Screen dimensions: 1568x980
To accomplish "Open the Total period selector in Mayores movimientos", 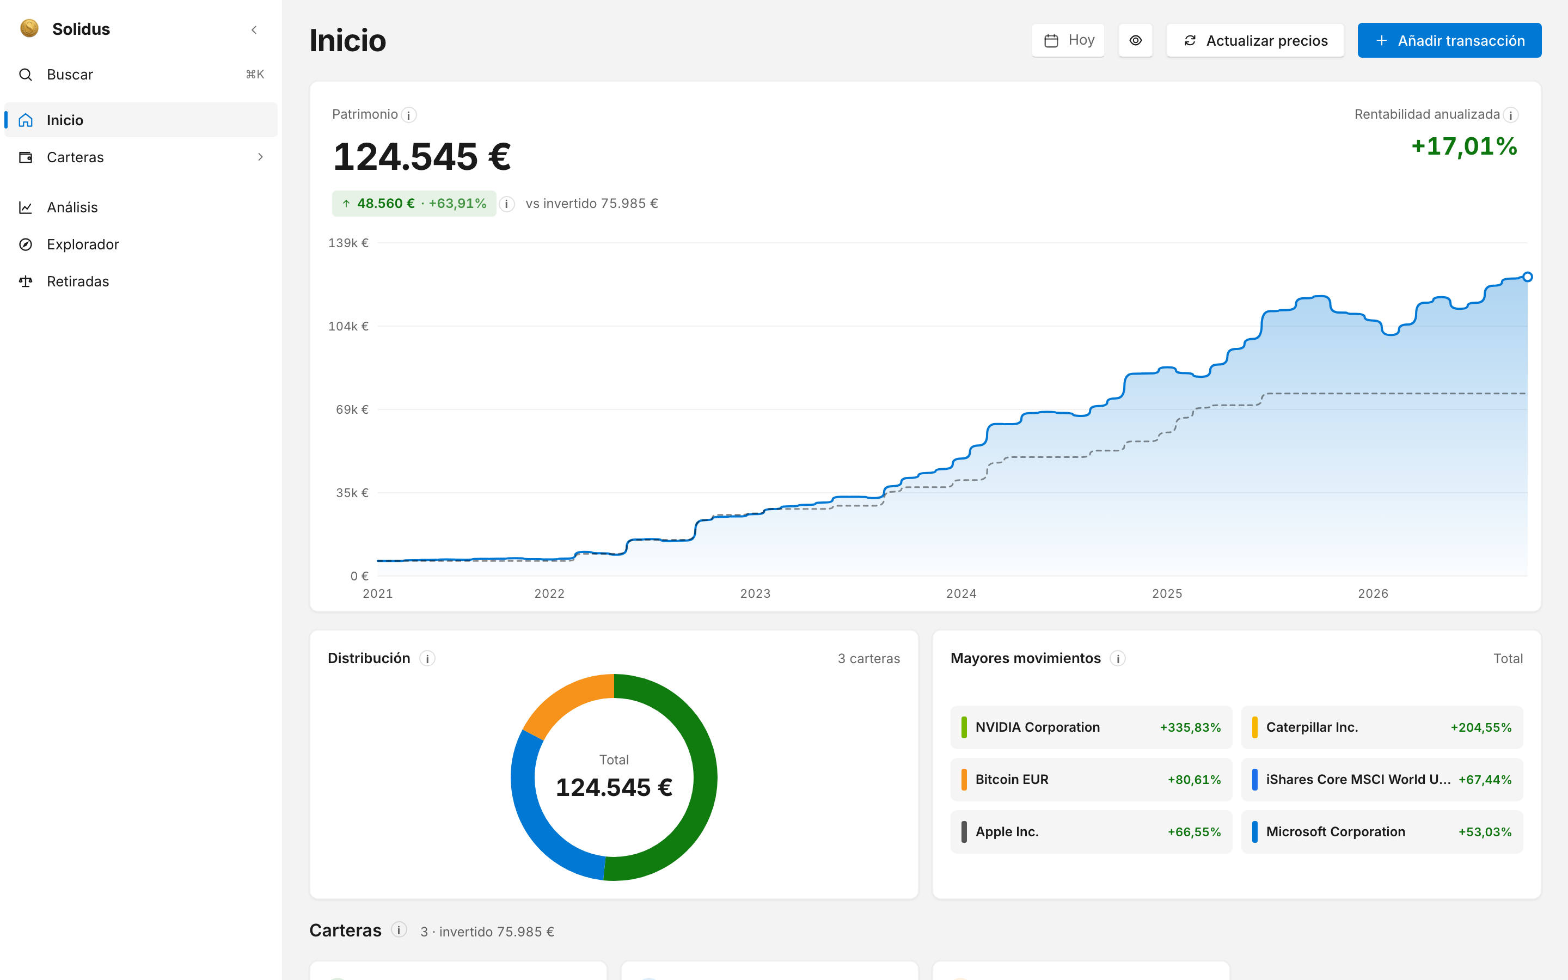I will tap(1508, 659).
